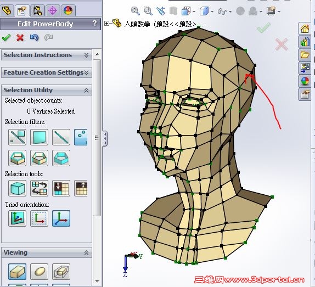Click the Apply Scene icon
Screen dimensions: 315x287
tap(253, 11)
